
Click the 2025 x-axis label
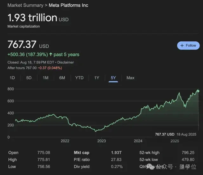[175, 141]
